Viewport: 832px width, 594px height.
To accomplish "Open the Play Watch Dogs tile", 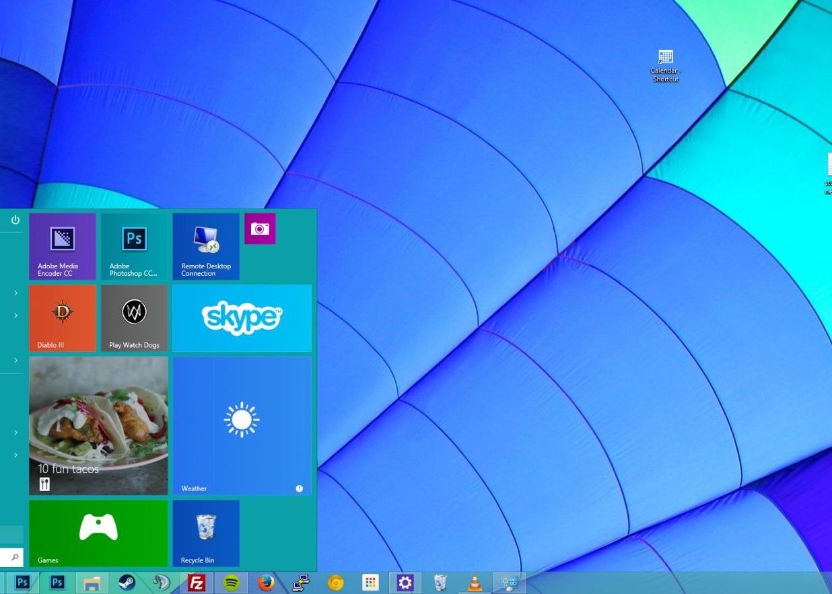I will tap(134, 318).
